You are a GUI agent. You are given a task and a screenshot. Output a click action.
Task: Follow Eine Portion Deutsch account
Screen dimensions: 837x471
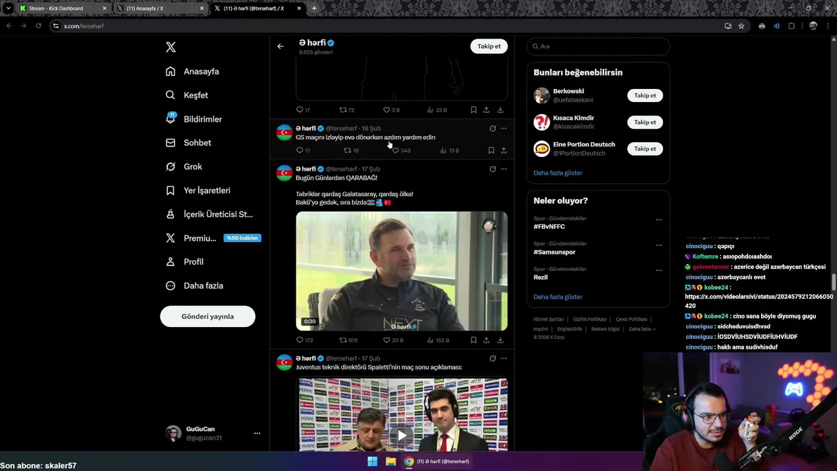click(645, 148)
